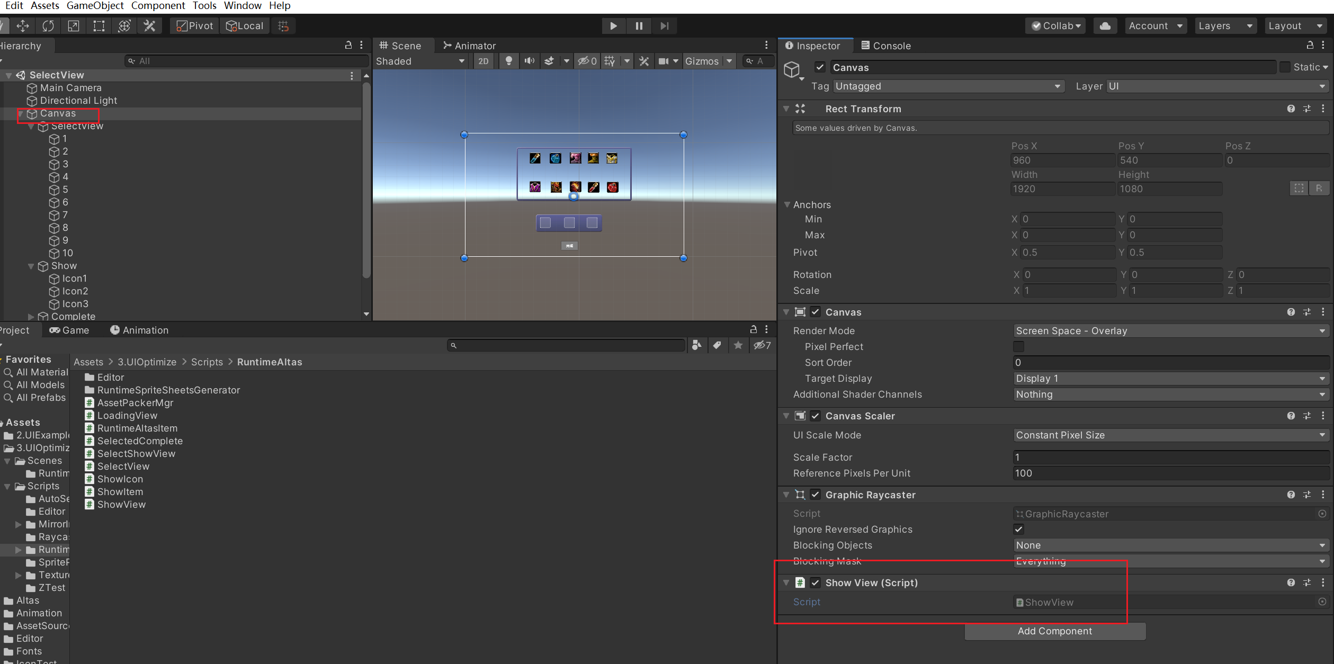Enable Pixel Perfect checkbox
This screenshot has height=664, width=1334.
[x=1018, y=346]
